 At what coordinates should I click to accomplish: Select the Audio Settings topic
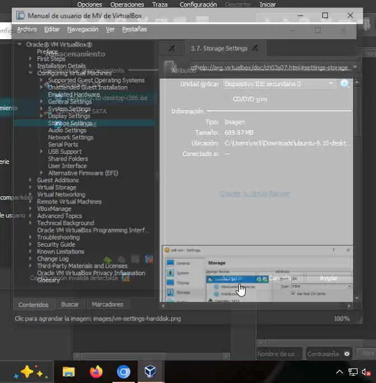click(x=67, y=130)
